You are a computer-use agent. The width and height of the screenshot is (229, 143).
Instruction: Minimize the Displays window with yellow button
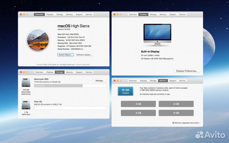(118, 14)
